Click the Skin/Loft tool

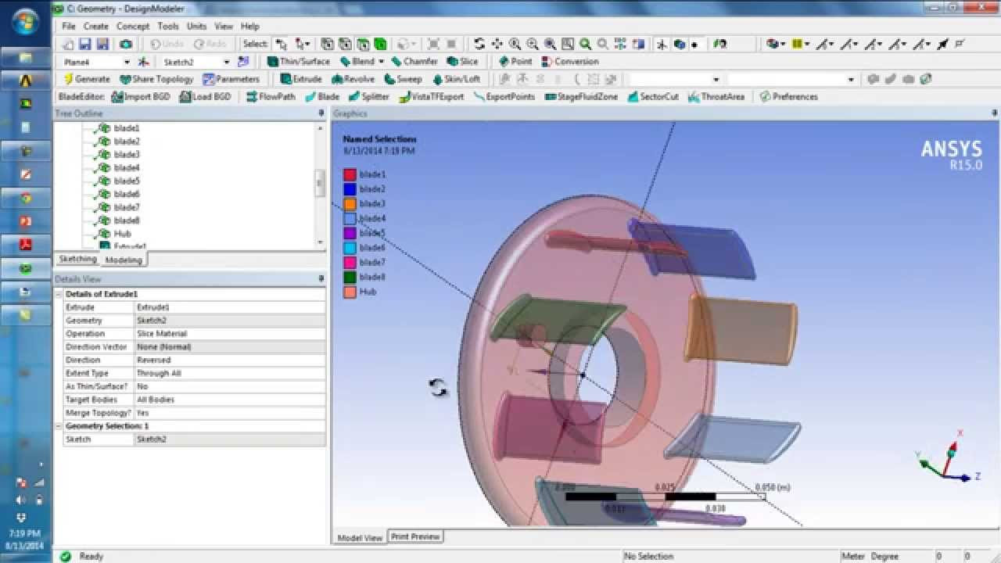pos(456,79)
